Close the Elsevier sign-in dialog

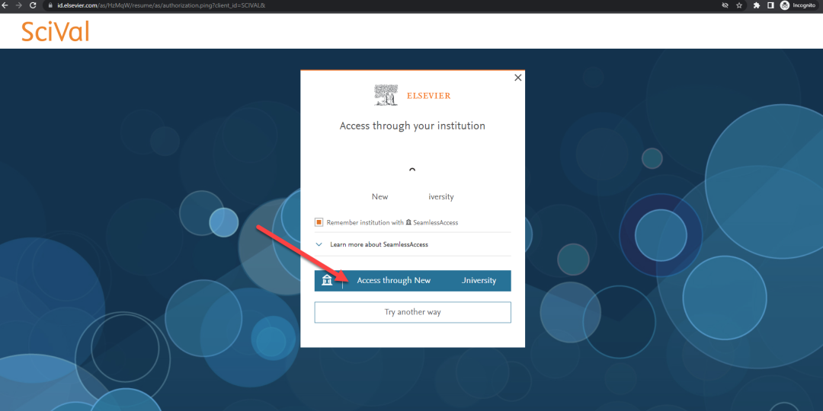tap(517, 78)
